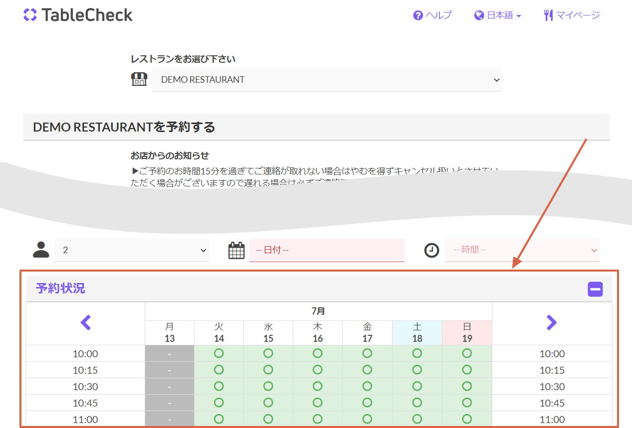
Task: Choose the 10:45 slot on Tuesday 14
Action: click(219, 403)
